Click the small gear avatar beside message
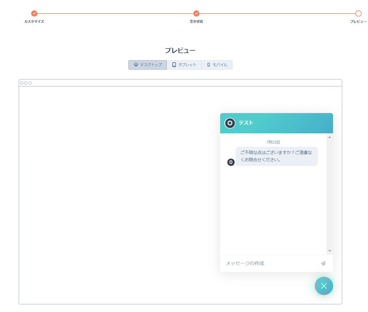The height and width of the screenshot is (312, 368). point(231,162)
